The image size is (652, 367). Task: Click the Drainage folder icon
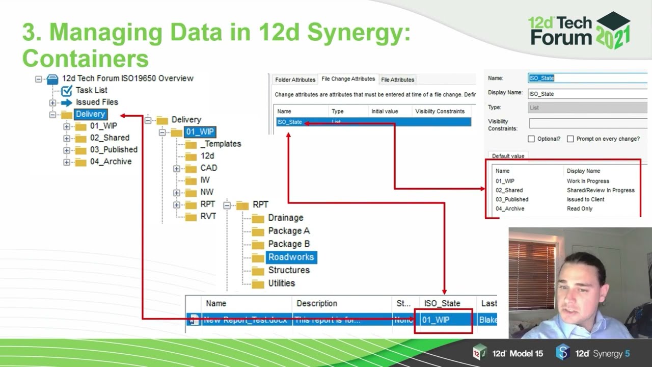click(x=259, y=218)
